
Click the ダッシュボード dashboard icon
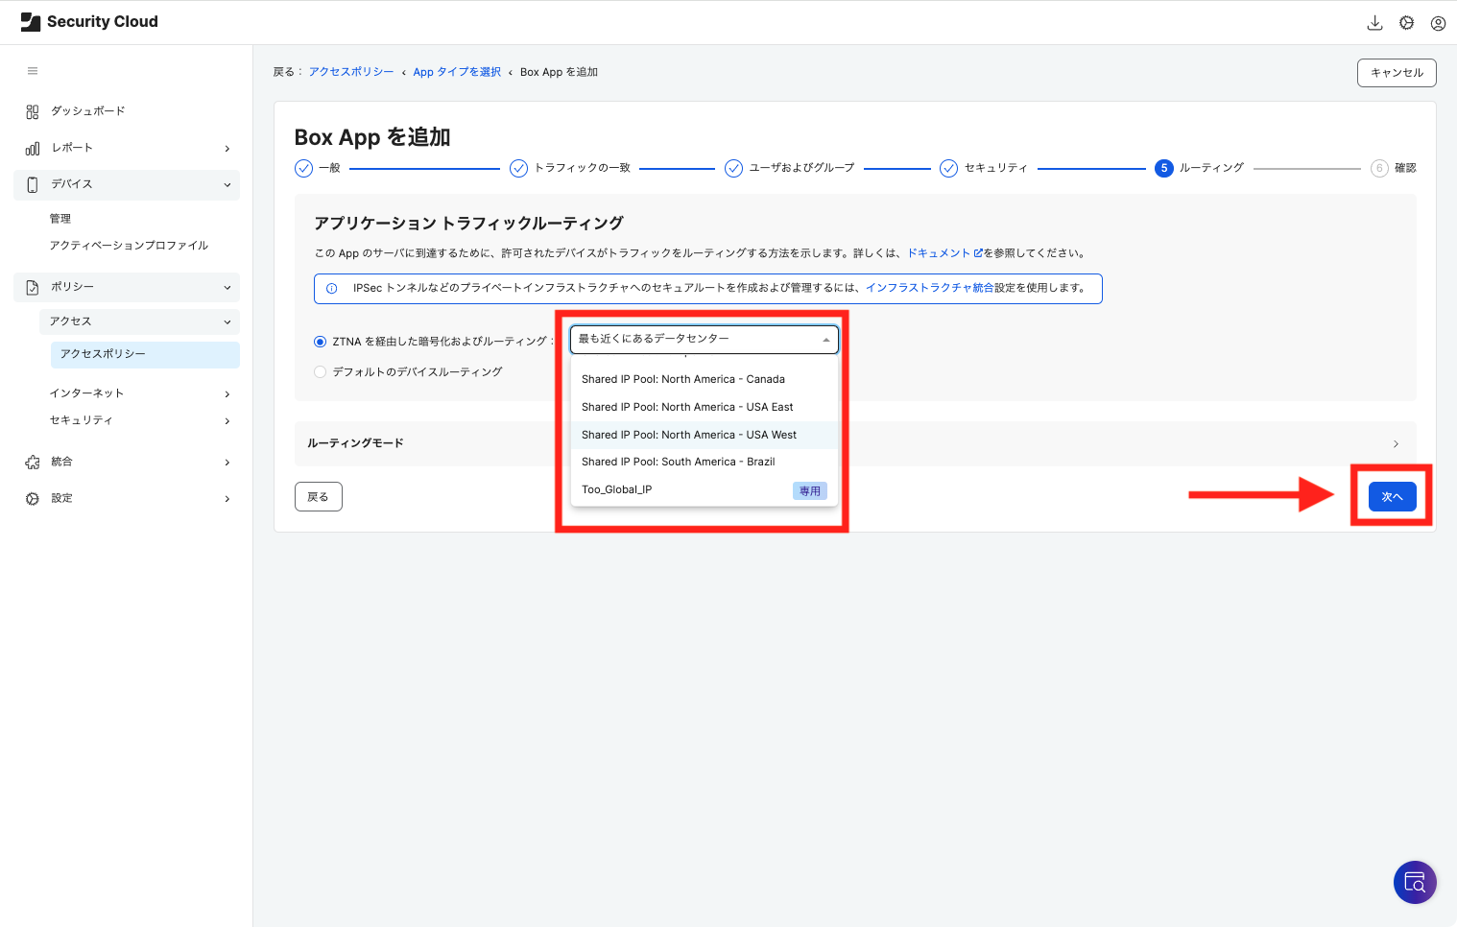click(33, 111)
